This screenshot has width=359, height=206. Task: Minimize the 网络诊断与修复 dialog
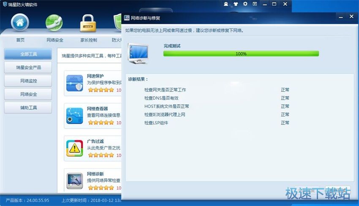tap(341, 17)
